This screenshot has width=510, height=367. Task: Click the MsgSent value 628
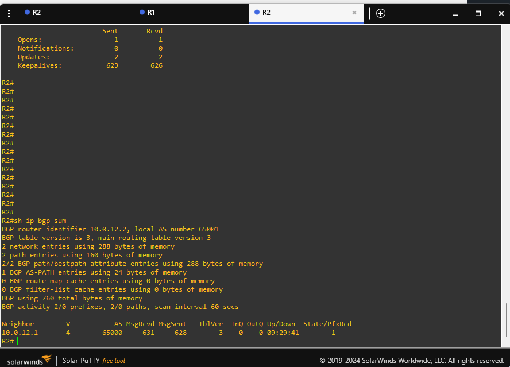(180, 333)
